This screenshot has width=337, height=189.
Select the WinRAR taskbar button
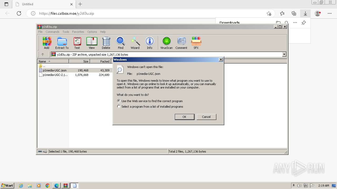[66, 186]
